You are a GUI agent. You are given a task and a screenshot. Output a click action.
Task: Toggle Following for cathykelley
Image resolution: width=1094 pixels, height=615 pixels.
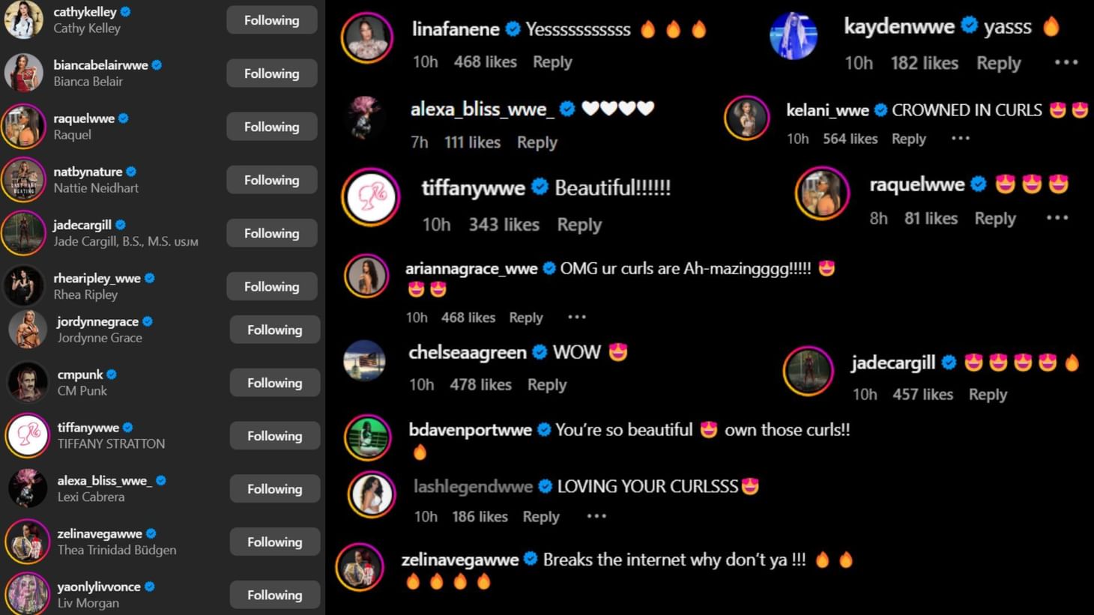coord(272,20)
